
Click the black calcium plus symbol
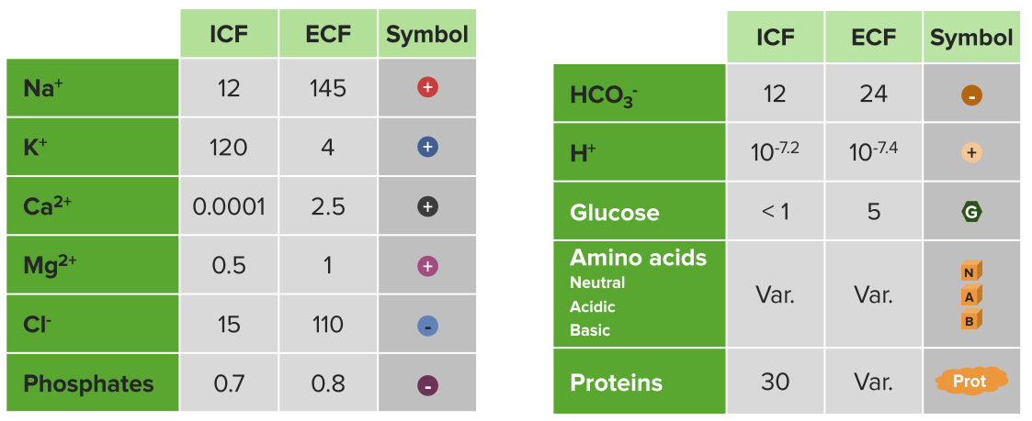coord(427,207)
